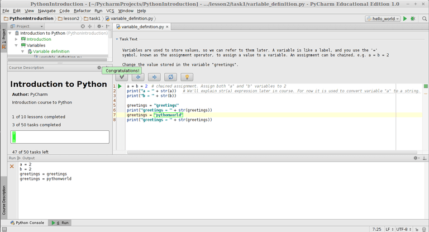
Task: Open the Refactor menu
Action: coord(82,11)
